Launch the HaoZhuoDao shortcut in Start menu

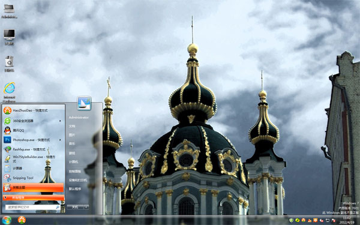(x=33, y=110)
